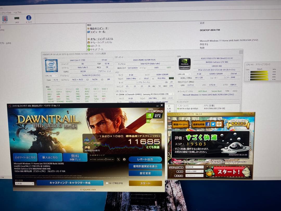Click the red Start (スタート!) button in Dragon Quest X

point(228,172)
